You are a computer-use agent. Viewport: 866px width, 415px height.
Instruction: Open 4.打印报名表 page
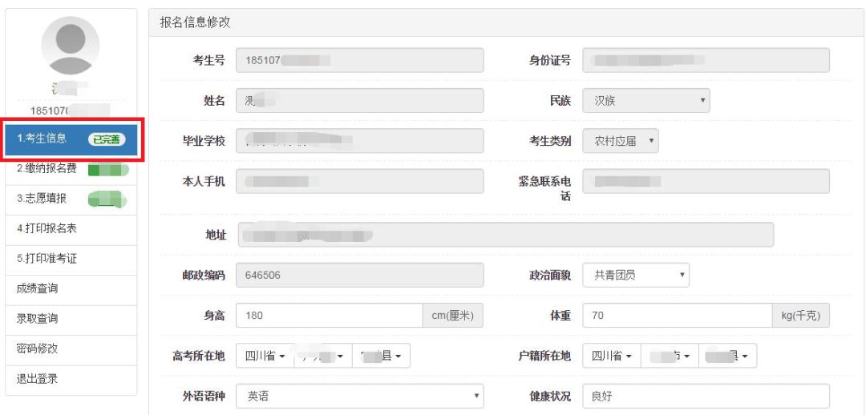71,229
